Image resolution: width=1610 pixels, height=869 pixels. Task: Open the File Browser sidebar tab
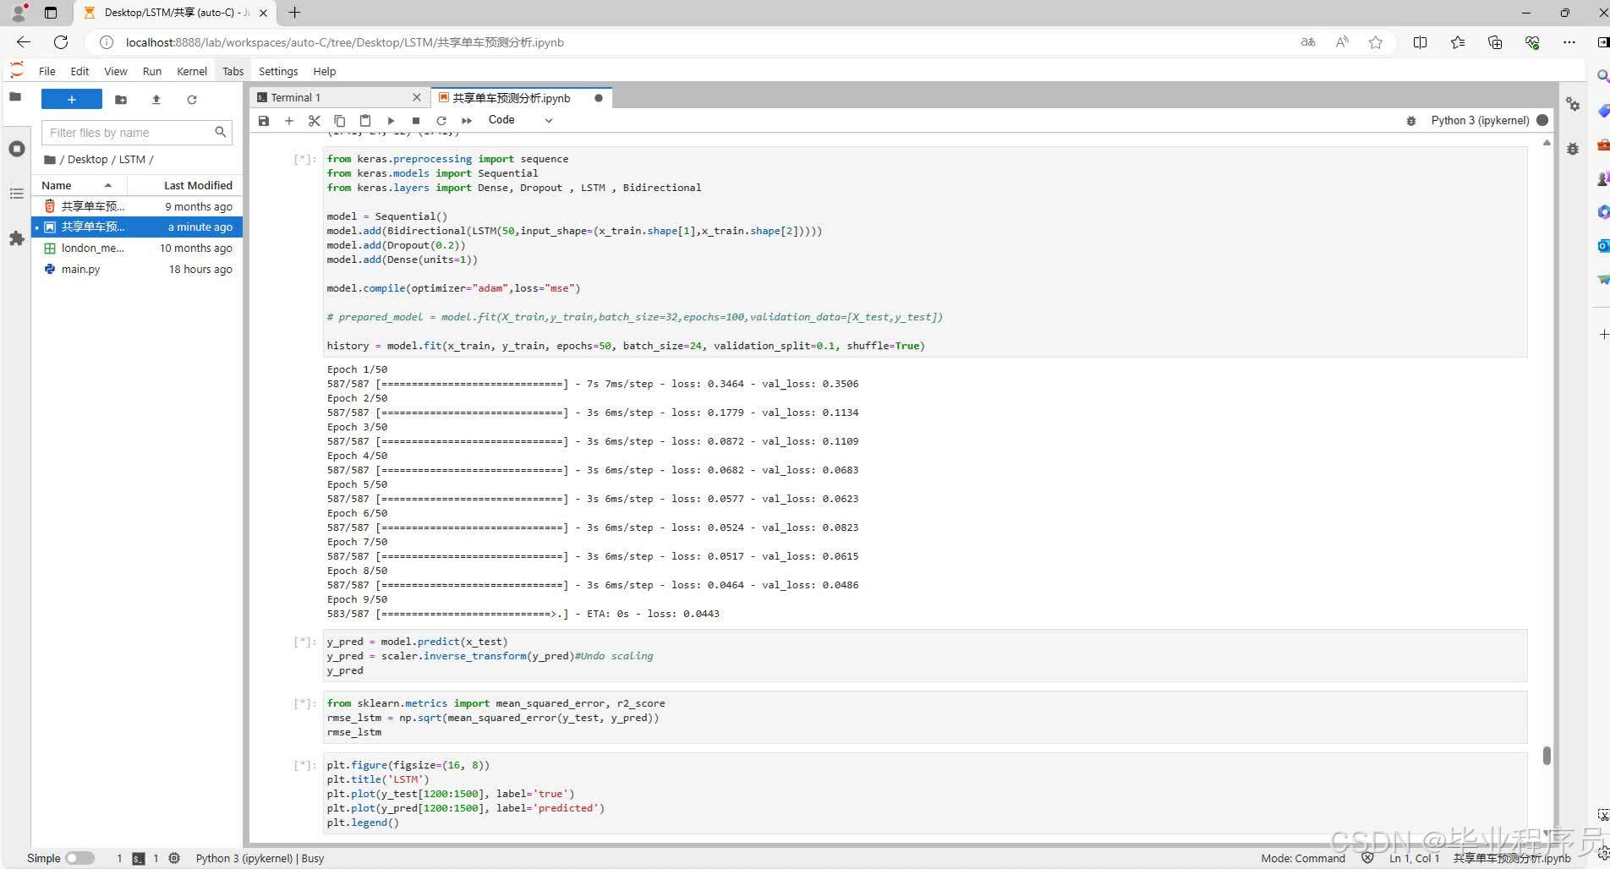[x=15, y=97]
